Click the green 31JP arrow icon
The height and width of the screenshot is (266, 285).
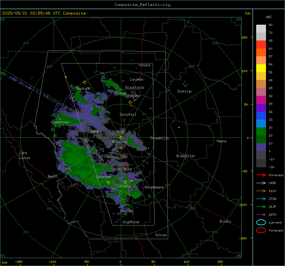tap(261, 207)
